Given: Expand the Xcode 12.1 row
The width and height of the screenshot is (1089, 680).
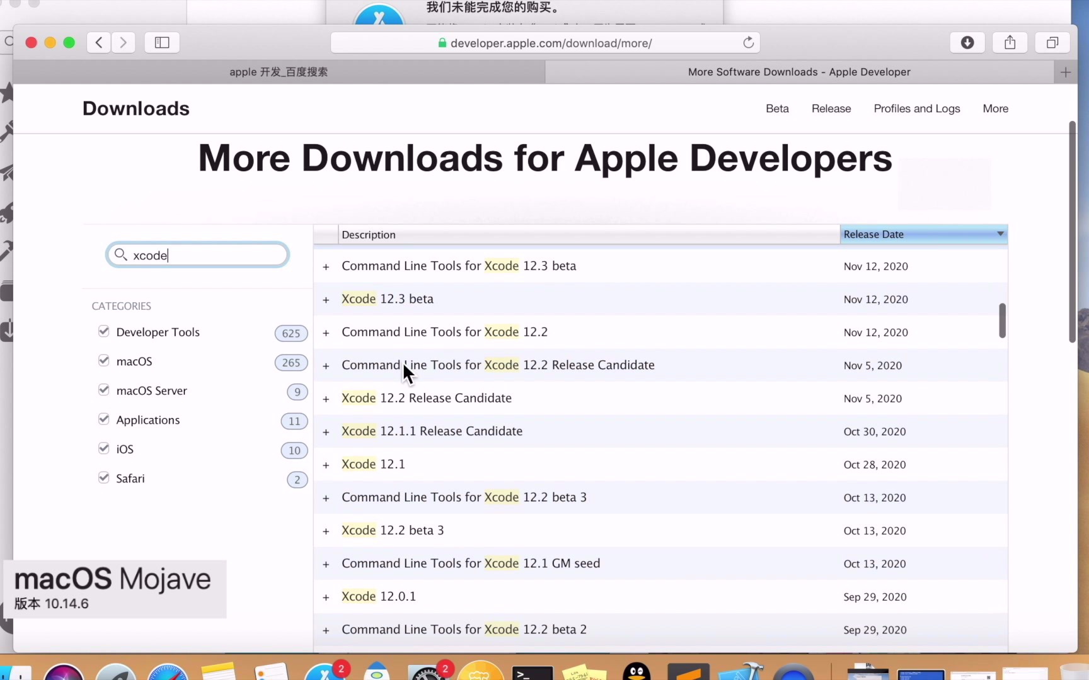Looking at the screenshot, I should [x=326, y=465].
